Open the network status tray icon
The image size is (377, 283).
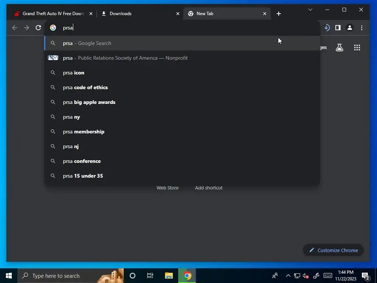[x=297, y=276]
